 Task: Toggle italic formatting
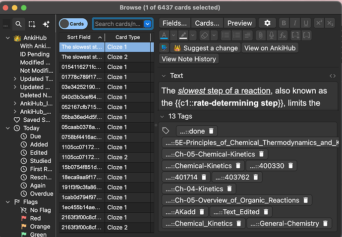(x=295, y=23)
